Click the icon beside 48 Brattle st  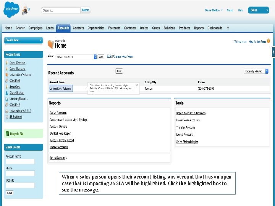(7, 117)
